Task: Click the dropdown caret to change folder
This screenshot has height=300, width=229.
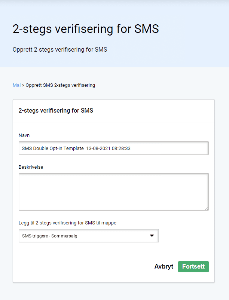Action: pos(152,236)
